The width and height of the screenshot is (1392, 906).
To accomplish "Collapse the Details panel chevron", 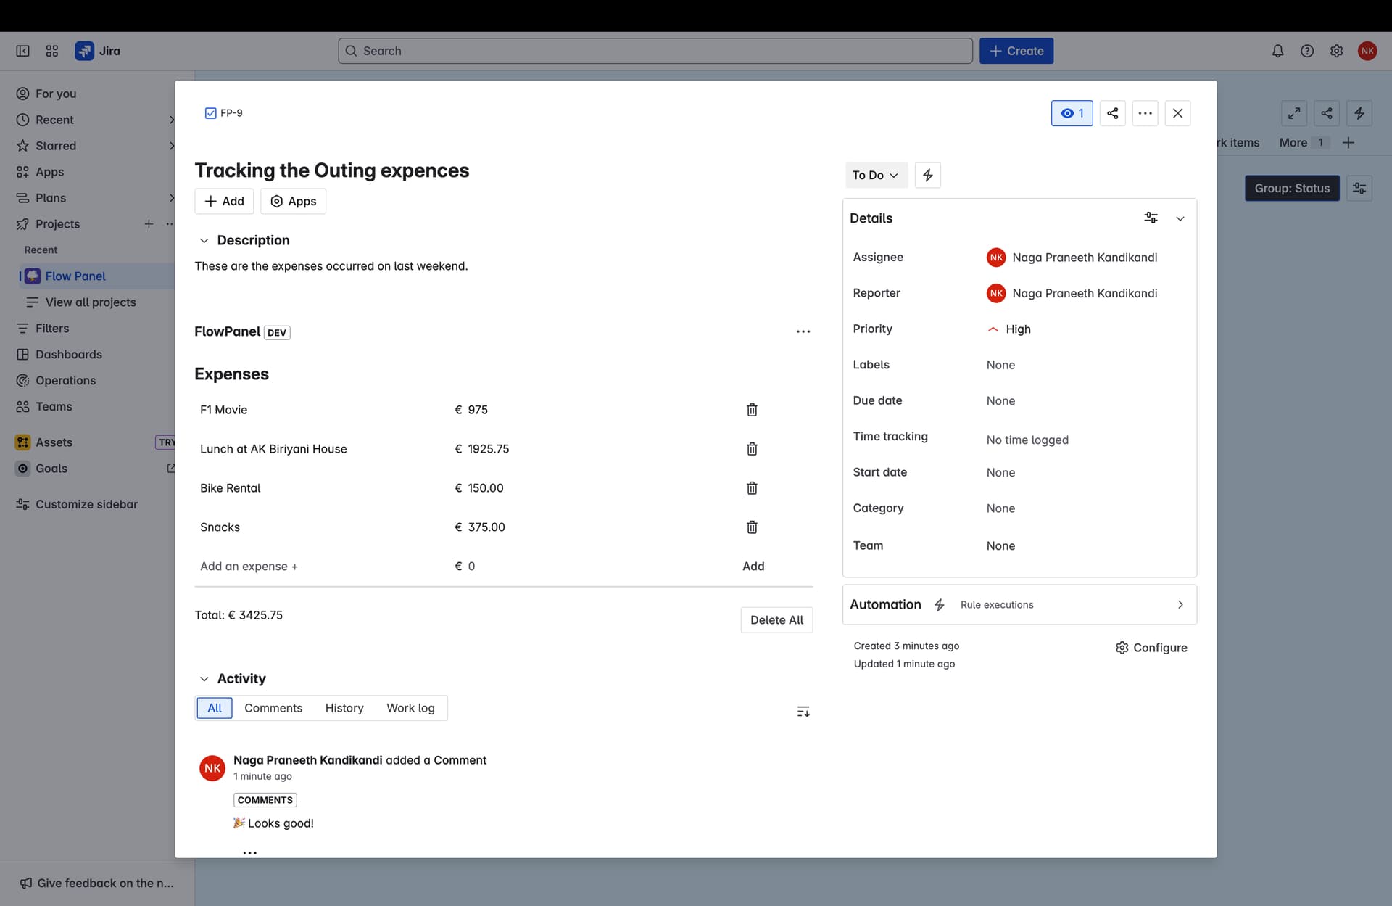I will [1180, 218].
